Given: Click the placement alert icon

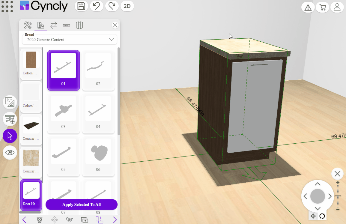Looking at the screenshot, I should click(x=99, y=220).
